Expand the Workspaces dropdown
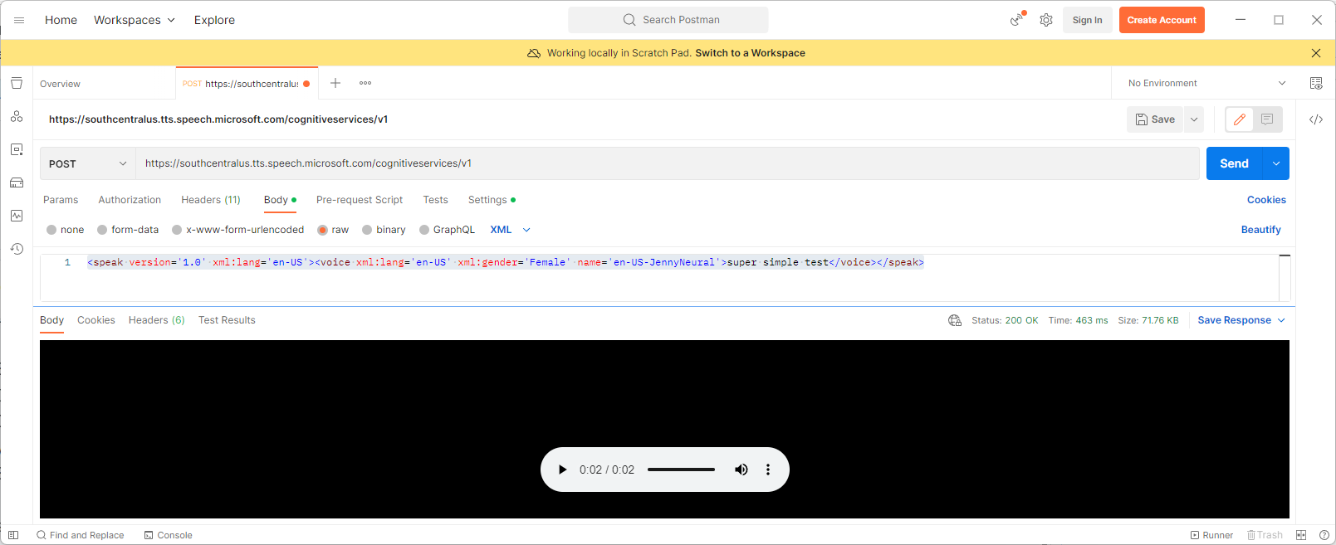 (x=135, y=20)
